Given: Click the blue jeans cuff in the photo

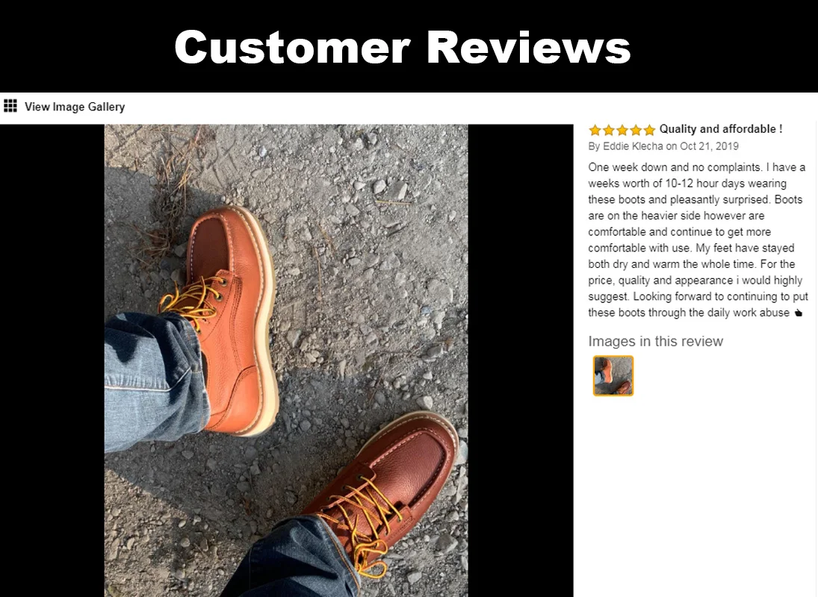Looking at the screenshot, I should tap(152, 381).
